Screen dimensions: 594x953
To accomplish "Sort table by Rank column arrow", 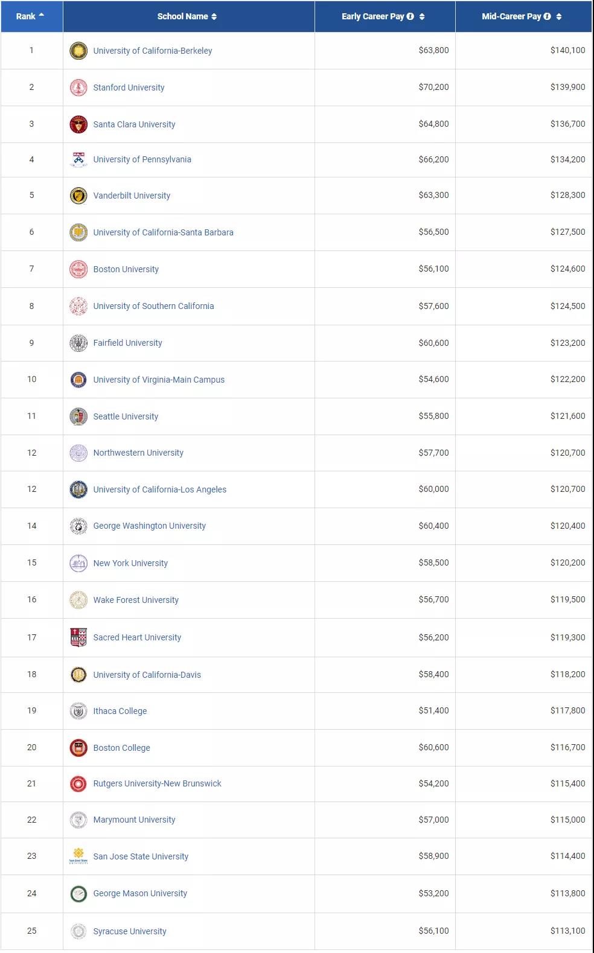I will point(41,16).
